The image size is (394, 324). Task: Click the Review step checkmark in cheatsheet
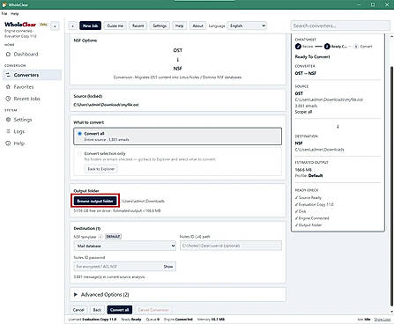[x=298, y=47]
